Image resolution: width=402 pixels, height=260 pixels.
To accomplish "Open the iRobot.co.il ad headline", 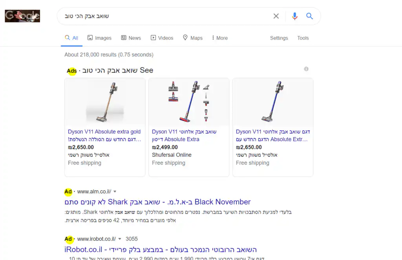I will pos(161,249).
